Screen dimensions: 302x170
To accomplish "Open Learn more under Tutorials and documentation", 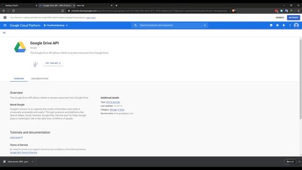I will [x=16, y=137].
